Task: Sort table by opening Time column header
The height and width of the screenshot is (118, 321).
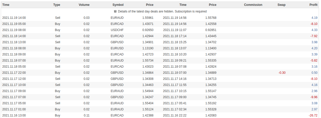Action: (x=6, y=5)
